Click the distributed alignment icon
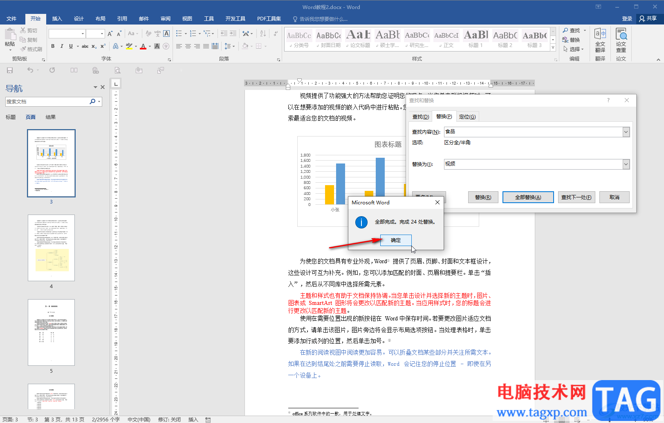 coord(215,46)
